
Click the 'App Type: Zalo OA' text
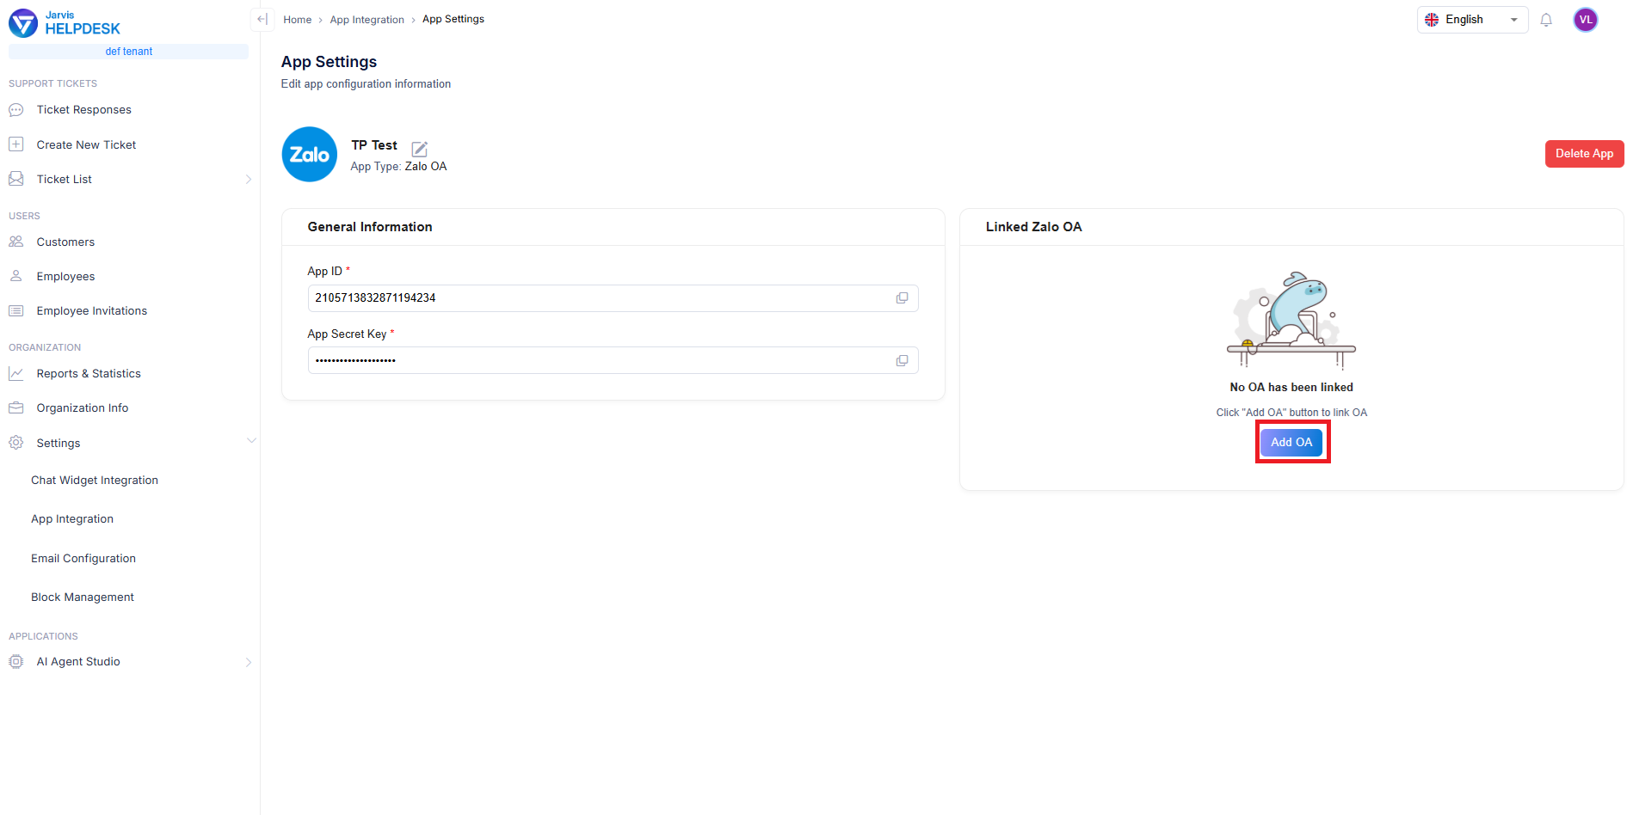[398, 166]
